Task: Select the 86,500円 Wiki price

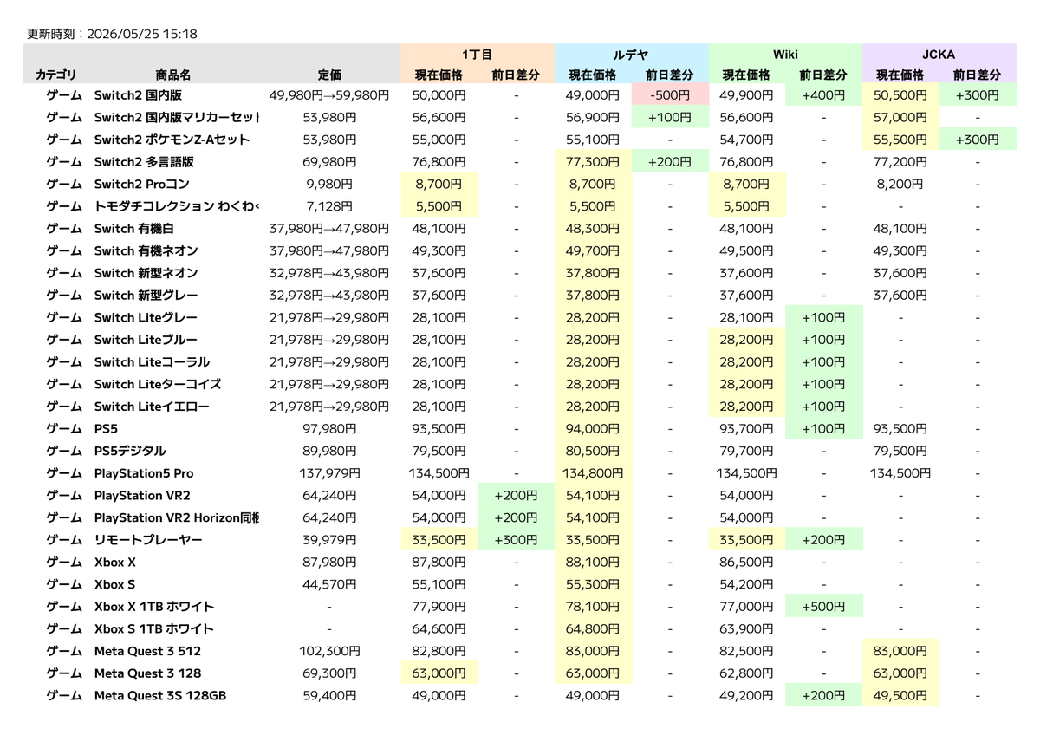Action: (747, 562)
